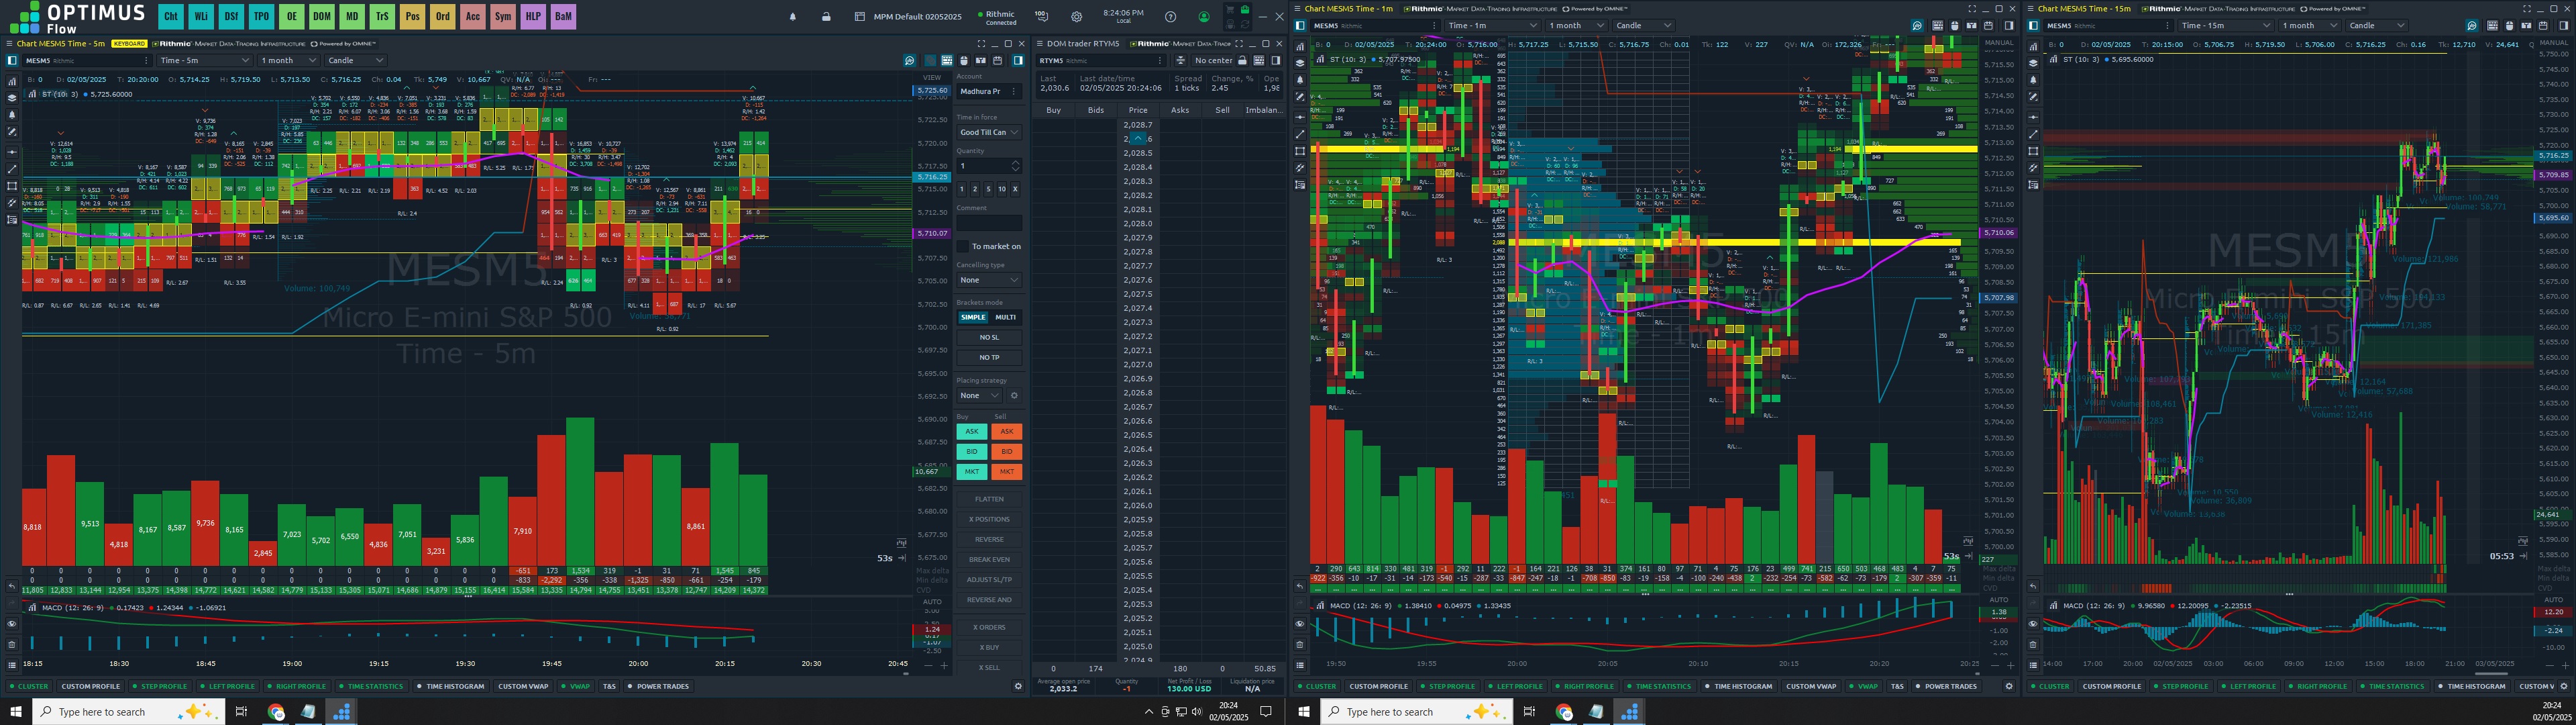This screenshot has height=725, width=2576.
Task: Toggle VWAP option on 5m chart bottom bar
Action: coord(576,686)
